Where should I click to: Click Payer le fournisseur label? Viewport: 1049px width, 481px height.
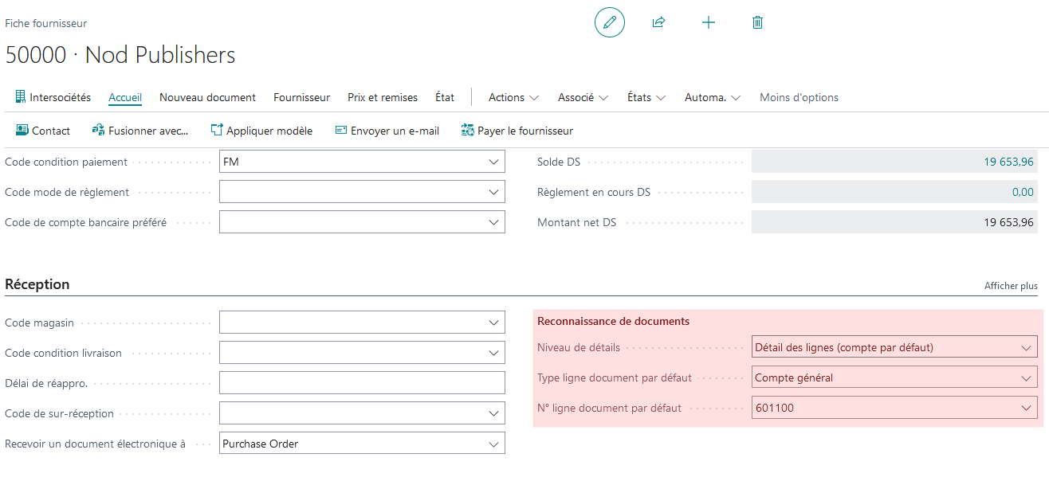coord(525,131)
